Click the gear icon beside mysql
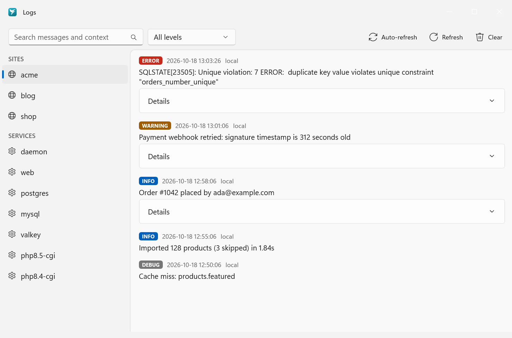 point(12,213)
